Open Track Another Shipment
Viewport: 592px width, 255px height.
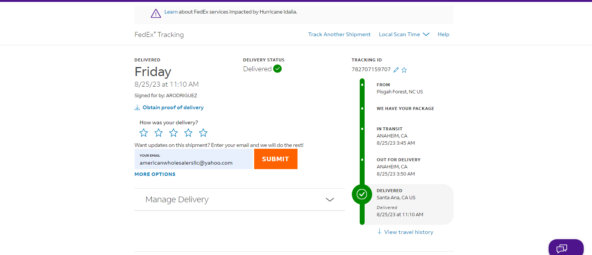pos(339,34)
